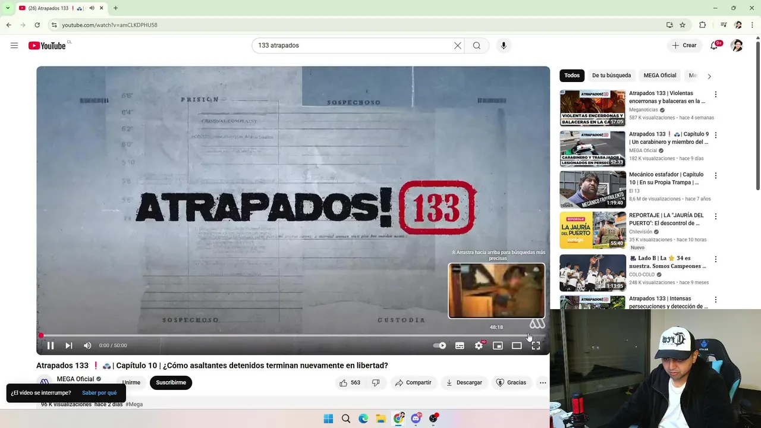Click the Gracias button
Image resolution: width=761 pixels, height=428 pixels.
coord(511,383)
